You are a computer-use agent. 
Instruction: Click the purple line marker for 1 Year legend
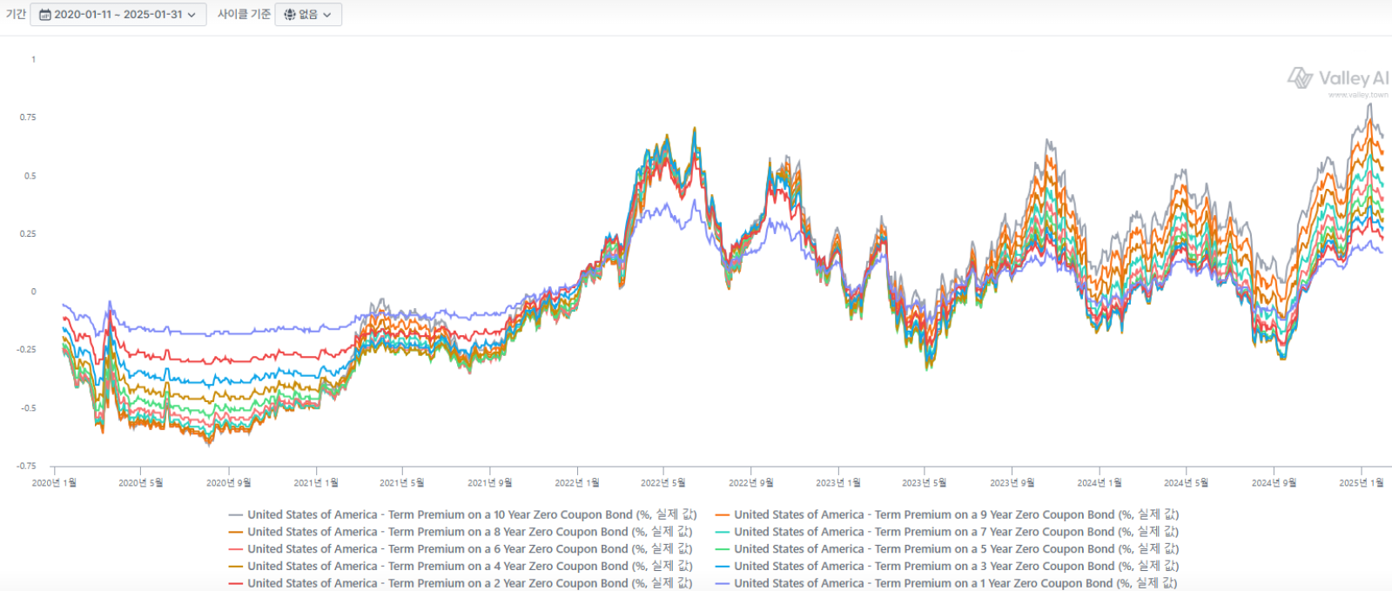(x=722, y=583)
